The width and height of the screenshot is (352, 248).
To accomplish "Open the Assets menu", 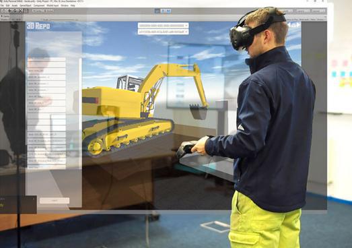I will [15, 5].
